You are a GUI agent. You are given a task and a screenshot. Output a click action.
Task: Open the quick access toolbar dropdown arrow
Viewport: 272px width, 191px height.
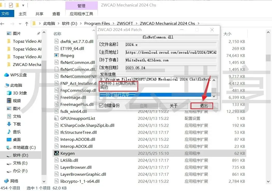pos(23,5)
